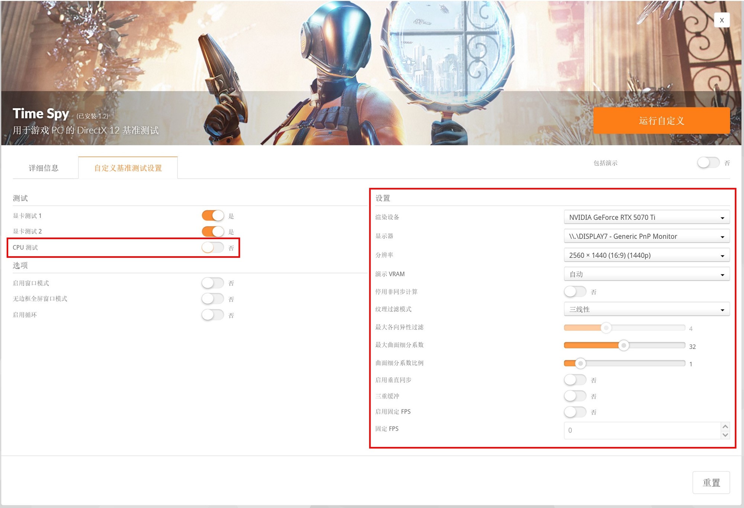Open 渲染设备 NVIDIA GeForce dropdown
744x508 pixels.
coord(647,217)
